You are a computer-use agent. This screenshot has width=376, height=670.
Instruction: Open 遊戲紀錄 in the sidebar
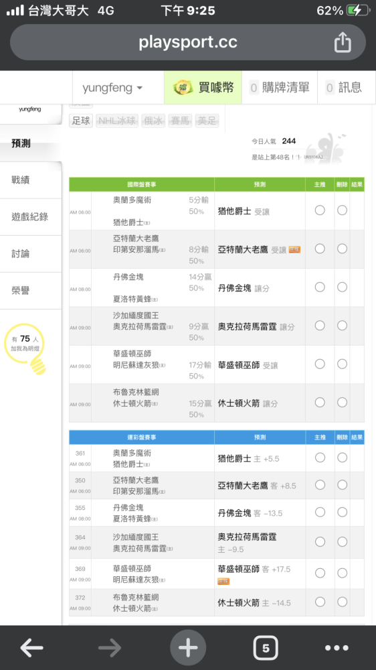(x=31, y=217)
